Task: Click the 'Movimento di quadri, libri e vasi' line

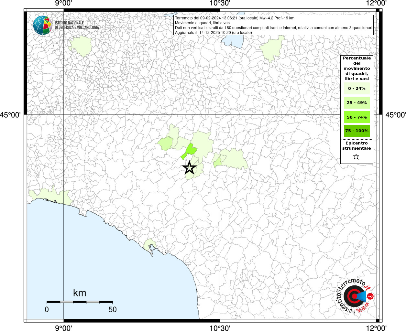Action: 203,23
